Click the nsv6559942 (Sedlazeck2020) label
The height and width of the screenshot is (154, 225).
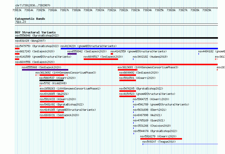[87, 51]
